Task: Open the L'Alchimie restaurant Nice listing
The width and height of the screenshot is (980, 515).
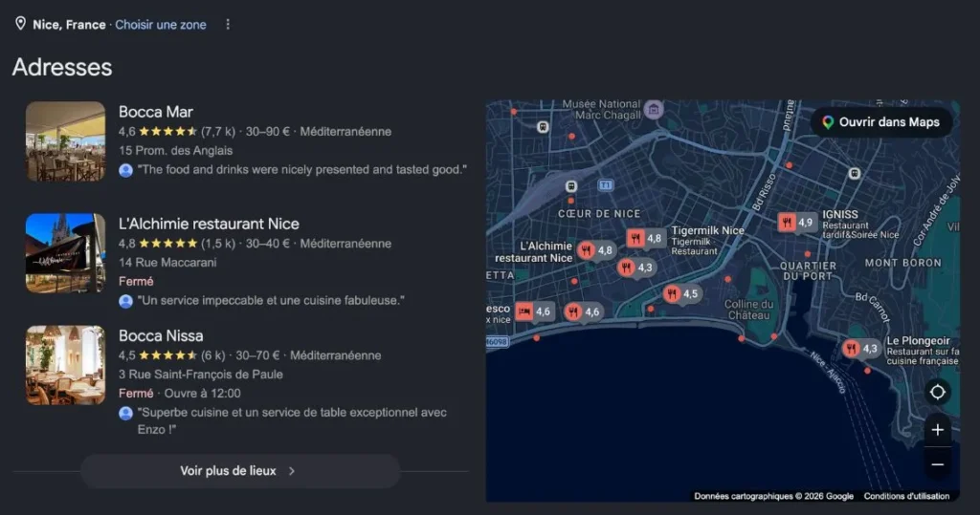Action: 209,224
